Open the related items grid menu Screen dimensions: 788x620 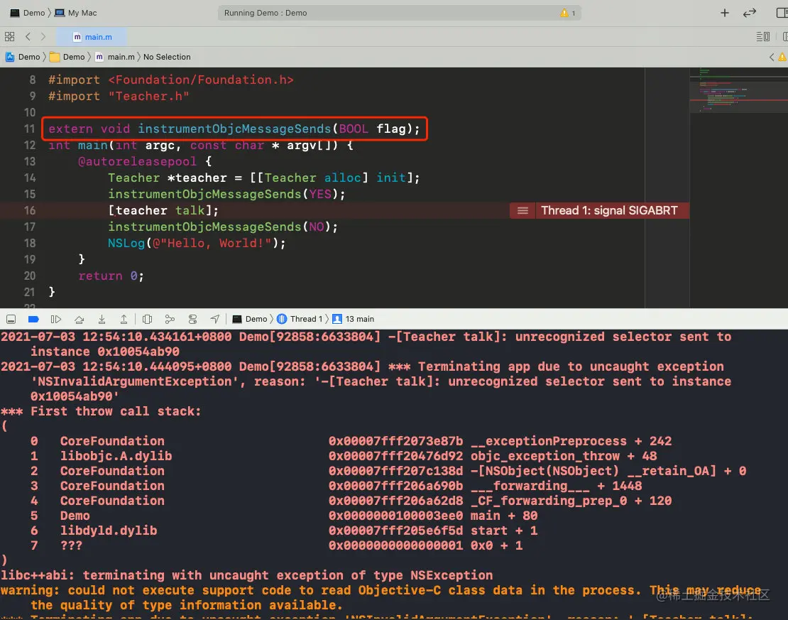tap(9, 37)
